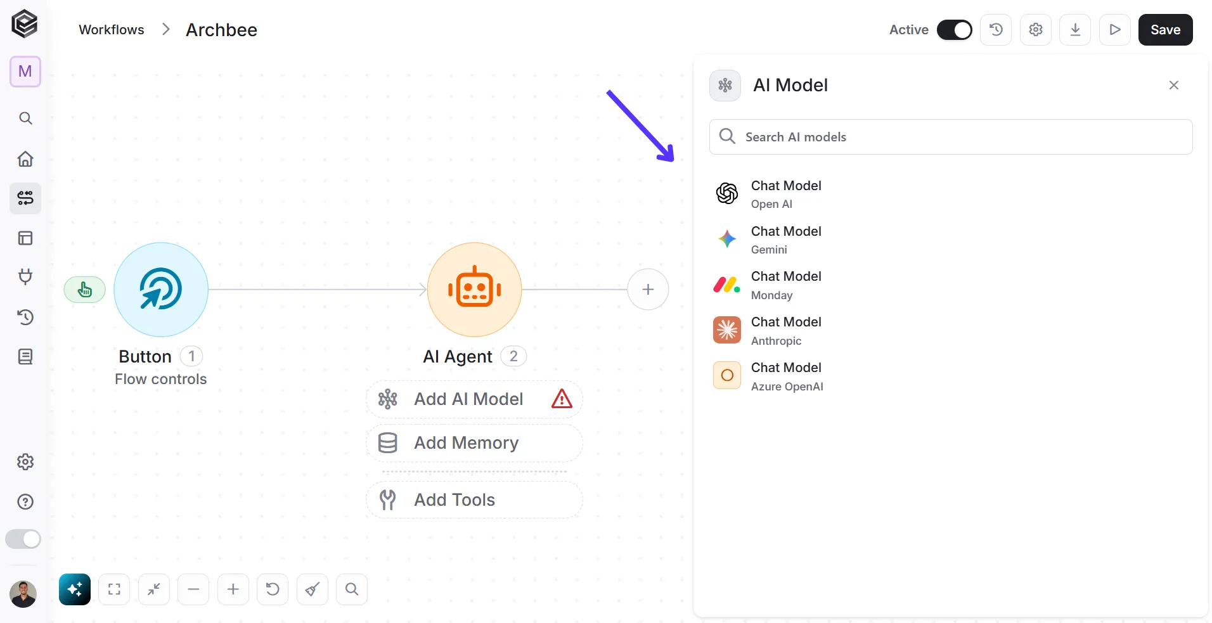Toggle the sidebar theme switch
This screenshot has height=623, width=1212.
(x=23, y=539)
